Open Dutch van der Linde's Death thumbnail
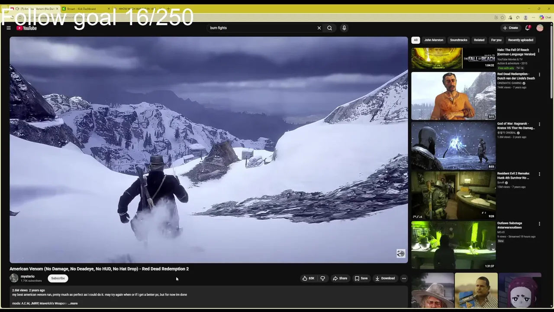This screenshot has width=554, height=312. pos(453,96)
